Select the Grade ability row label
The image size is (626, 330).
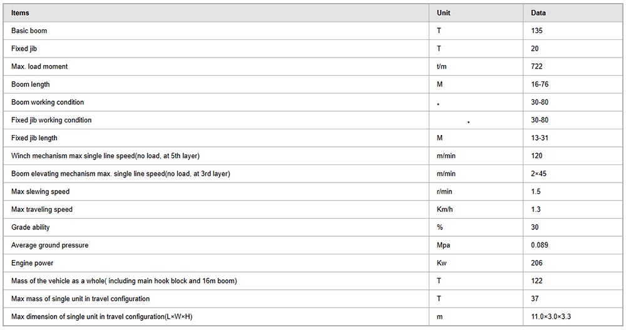click(x=30, y=227)
